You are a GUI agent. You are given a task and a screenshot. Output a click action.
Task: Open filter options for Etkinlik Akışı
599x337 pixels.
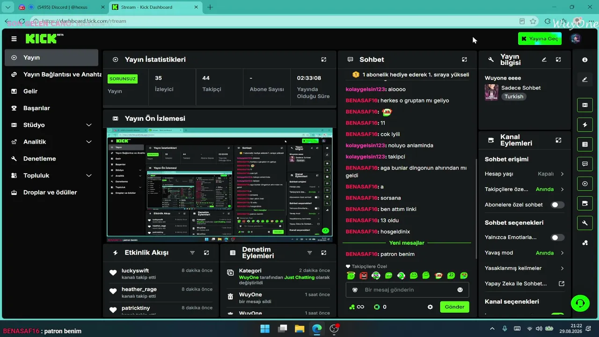pyautogui.click(x=192, y=252)
